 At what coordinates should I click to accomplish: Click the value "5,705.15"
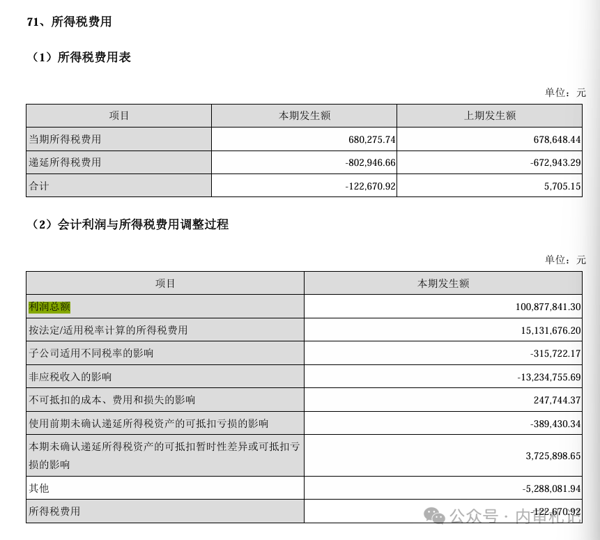(x=562, y=186)
